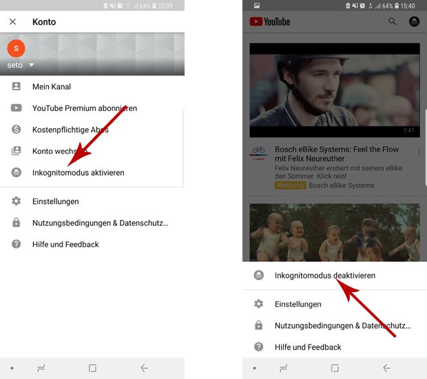Click the gallery notification icon in right status bar
427x379 pixels.
click(x=256, y=6)
